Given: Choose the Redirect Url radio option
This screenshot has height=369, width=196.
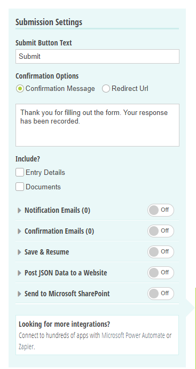Looking at the screenshot, I should click(106, 89).
